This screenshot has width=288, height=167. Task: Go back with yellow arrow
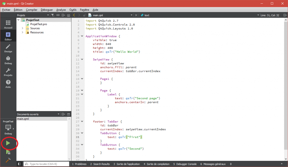(74, 15)
